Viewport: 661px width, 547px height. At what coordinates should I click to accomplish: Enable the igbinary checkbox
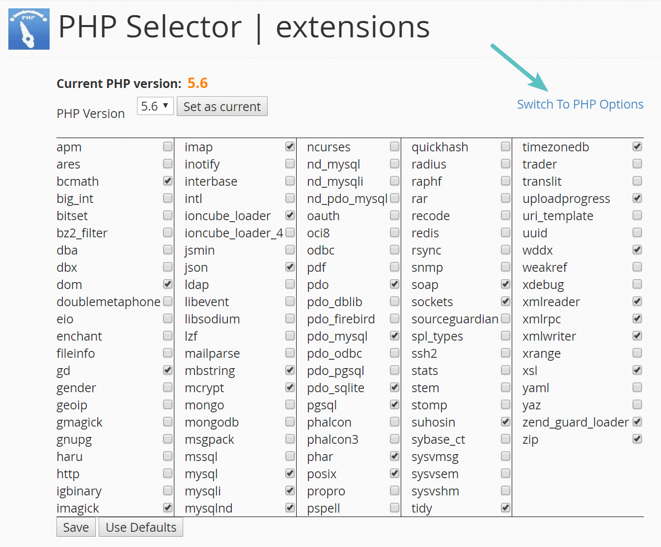(168, 490)
